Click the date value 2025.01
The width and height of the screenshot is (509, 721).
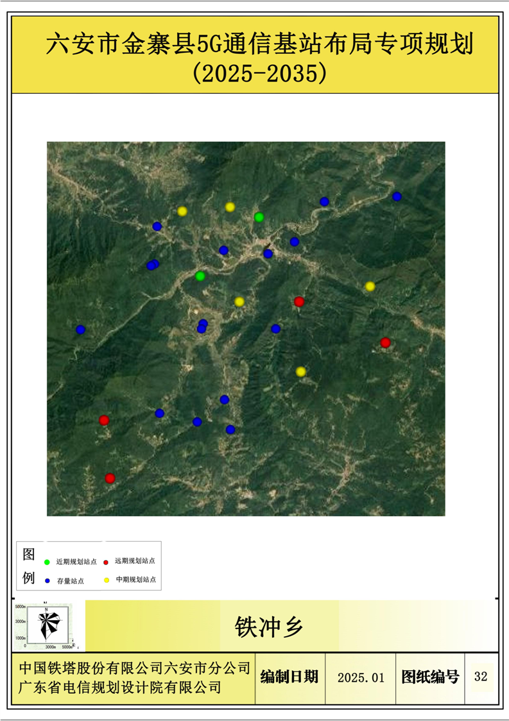point(361,678)
